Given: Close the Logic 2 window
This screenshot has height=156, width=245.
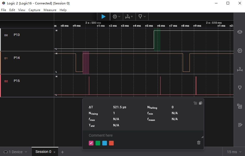Looking at the screenshot, I should click(x=240, y=3).
